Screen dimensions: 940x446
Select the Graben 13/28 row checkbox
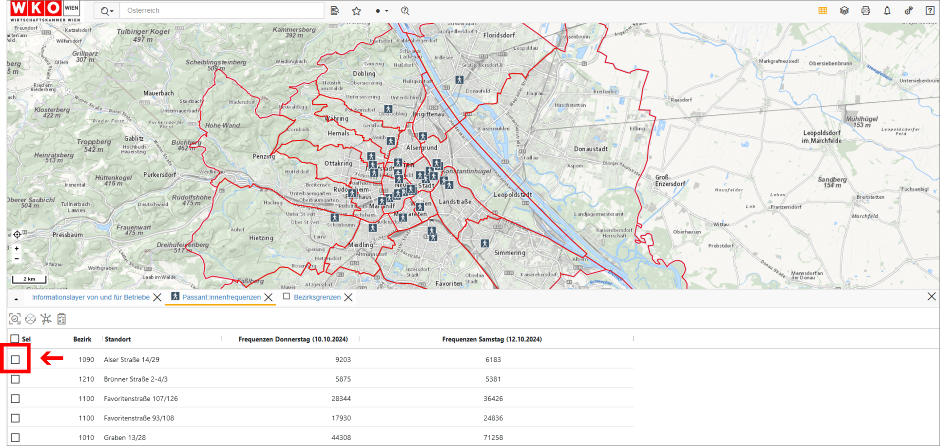[x=16, y=437]
